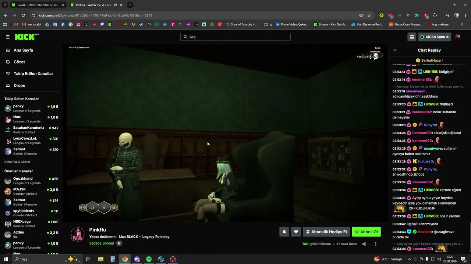The height and width of the screenshot is (264, 471).
Task: Click username ilginp1 in chat
Action: click(x=412, y=224)
